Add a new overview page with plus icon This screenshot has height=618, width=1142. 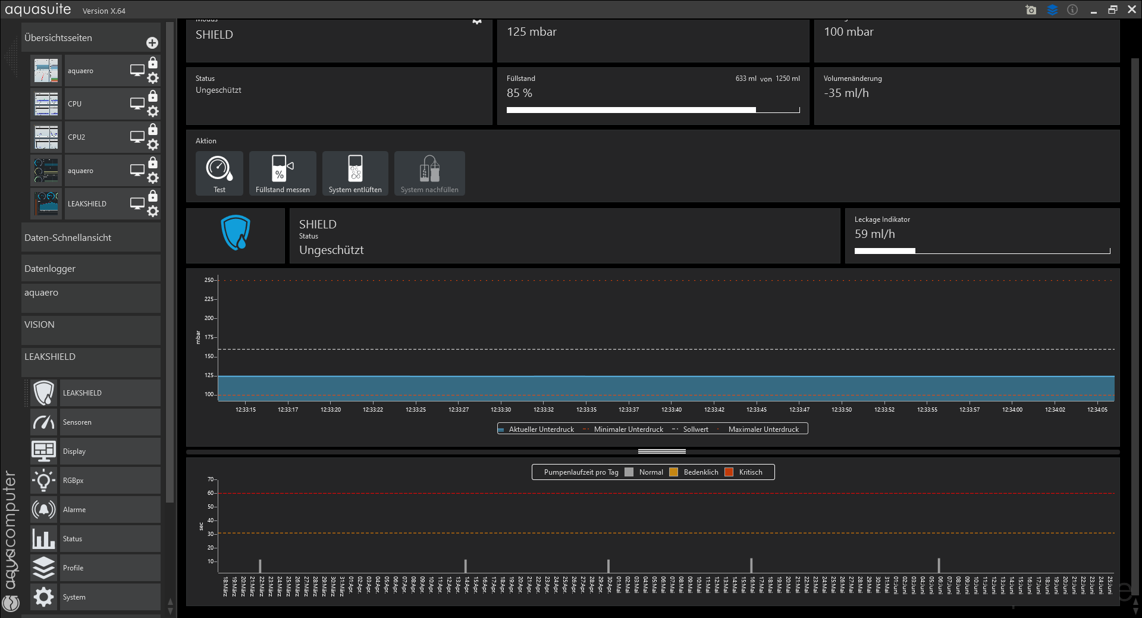pyautogui.click(x=152, y=43)
